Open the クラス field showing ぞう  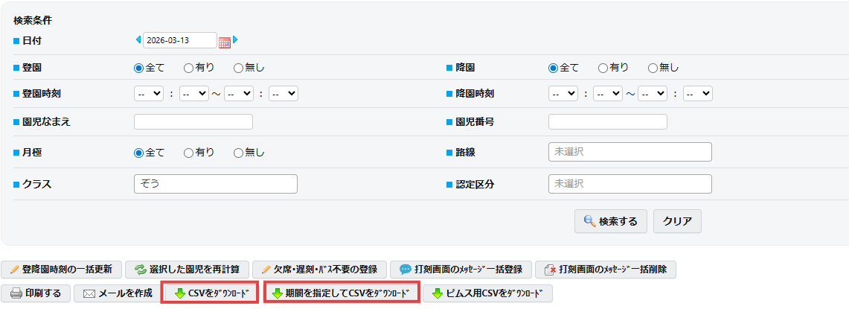216,184
